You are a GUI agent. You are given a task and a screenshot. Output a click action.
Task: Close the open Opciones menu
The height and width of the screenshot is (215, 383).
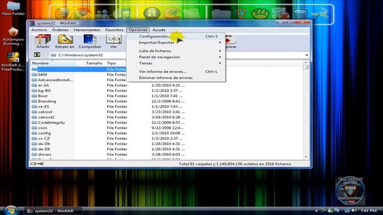tap(138, 30)
